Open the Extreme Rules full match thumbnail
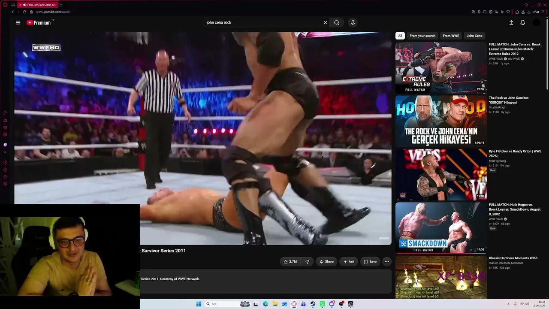Image resolution: width=549 pixels, height=309 pixels. (441, 67)
